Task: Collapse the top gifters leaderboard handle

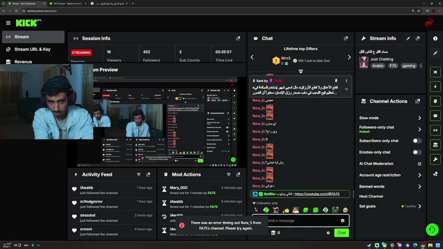Action: click(301, 71)
